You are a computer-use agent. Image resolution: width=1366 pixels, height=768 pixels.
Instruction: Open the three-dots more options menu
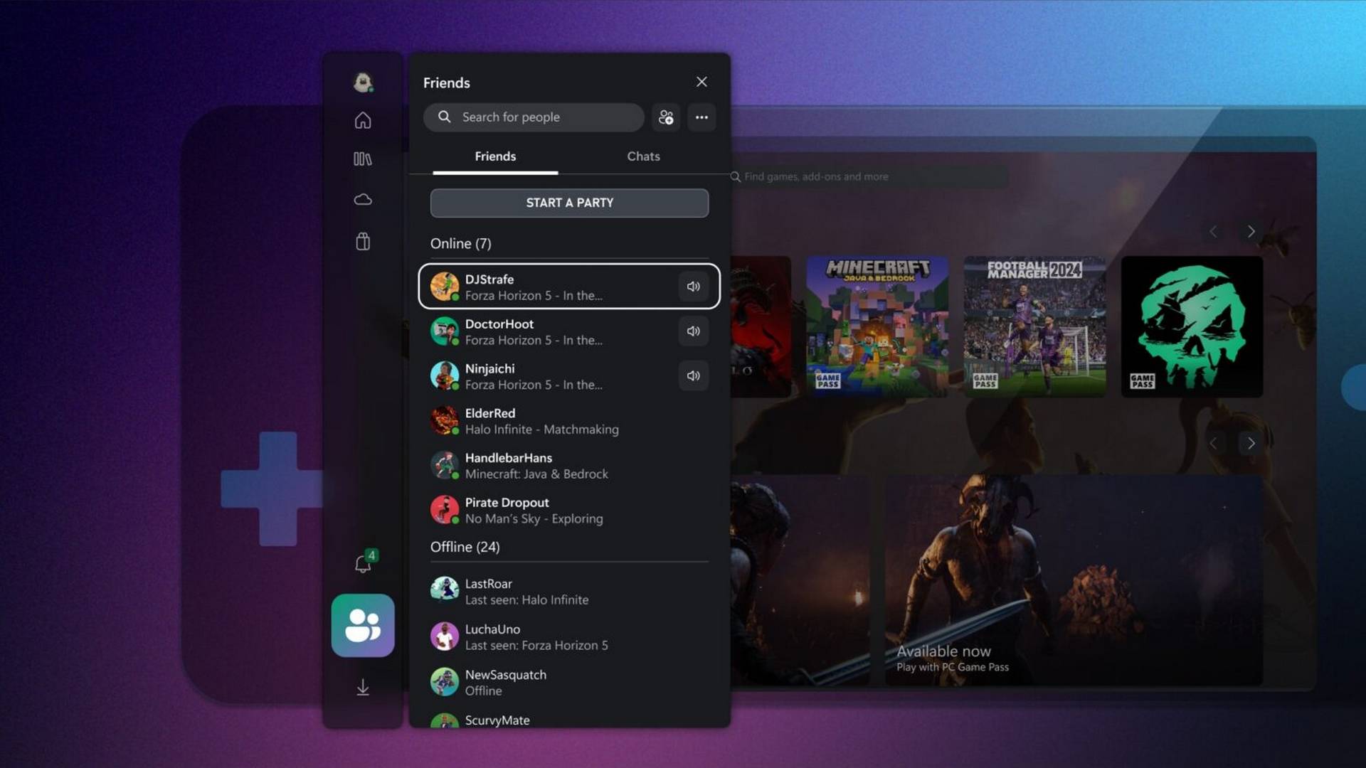tap(701, 117)
